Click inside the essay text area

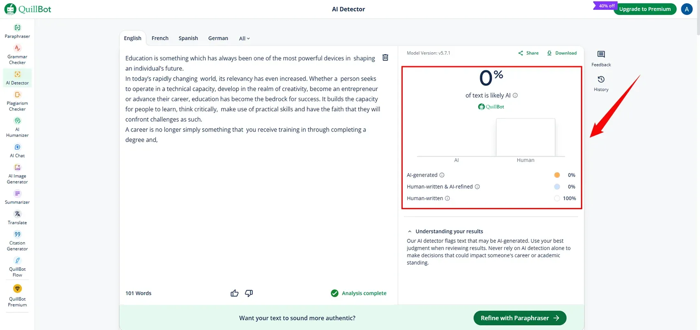(x=255, y=205)
